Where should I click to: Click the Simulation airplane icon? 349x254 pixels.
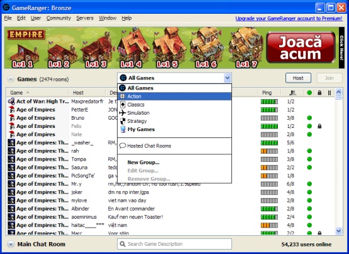coord(123,113)
